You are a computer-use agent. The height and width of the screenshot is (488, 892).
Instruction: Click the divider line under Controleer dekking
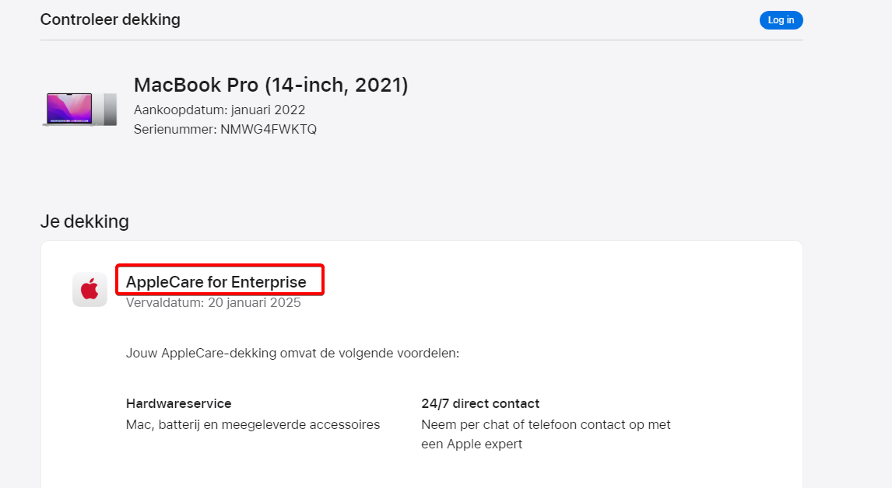[421, 40]
